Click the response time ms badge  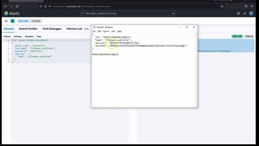pos(249,36)
